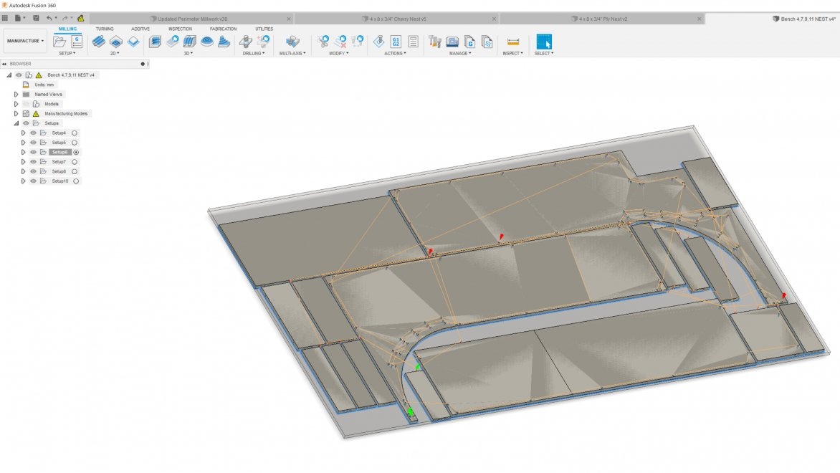The height and width of the screenshot is (473, 840).
Task: Click the Save icon in quick access bar
Action: click(36, 18)
